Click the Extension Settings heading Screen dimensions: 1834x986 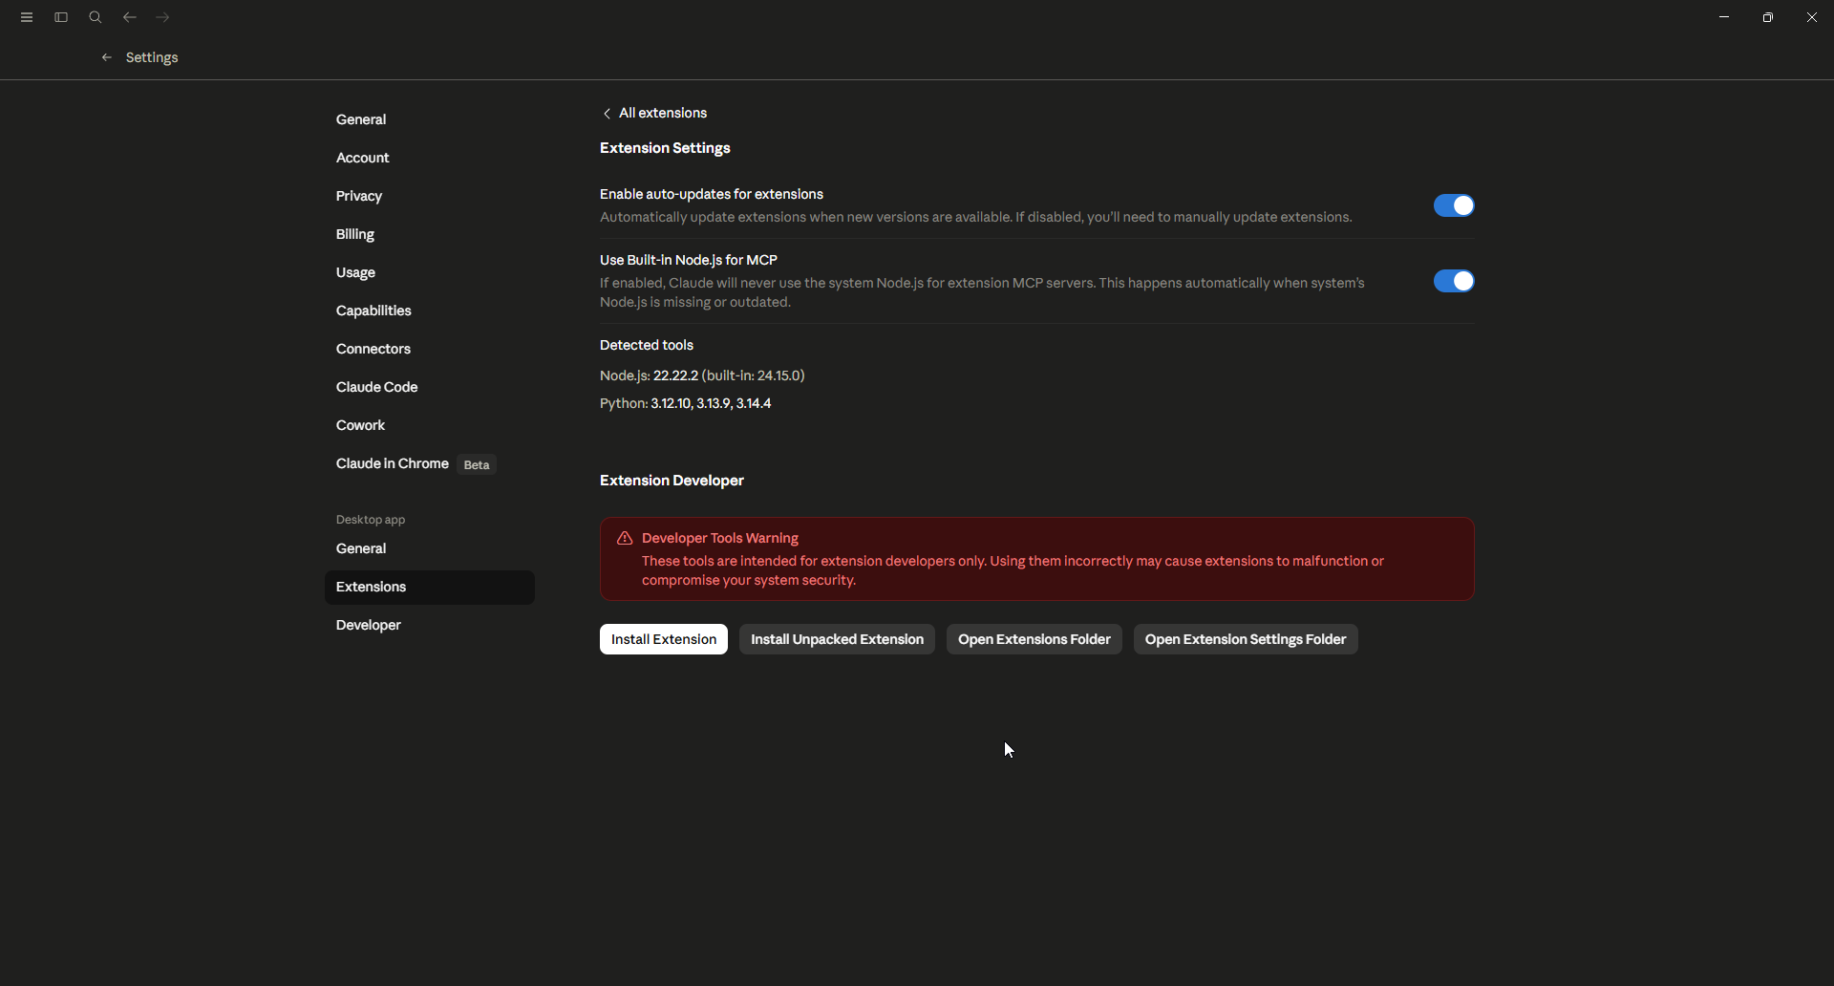click(x=665, y=148)
